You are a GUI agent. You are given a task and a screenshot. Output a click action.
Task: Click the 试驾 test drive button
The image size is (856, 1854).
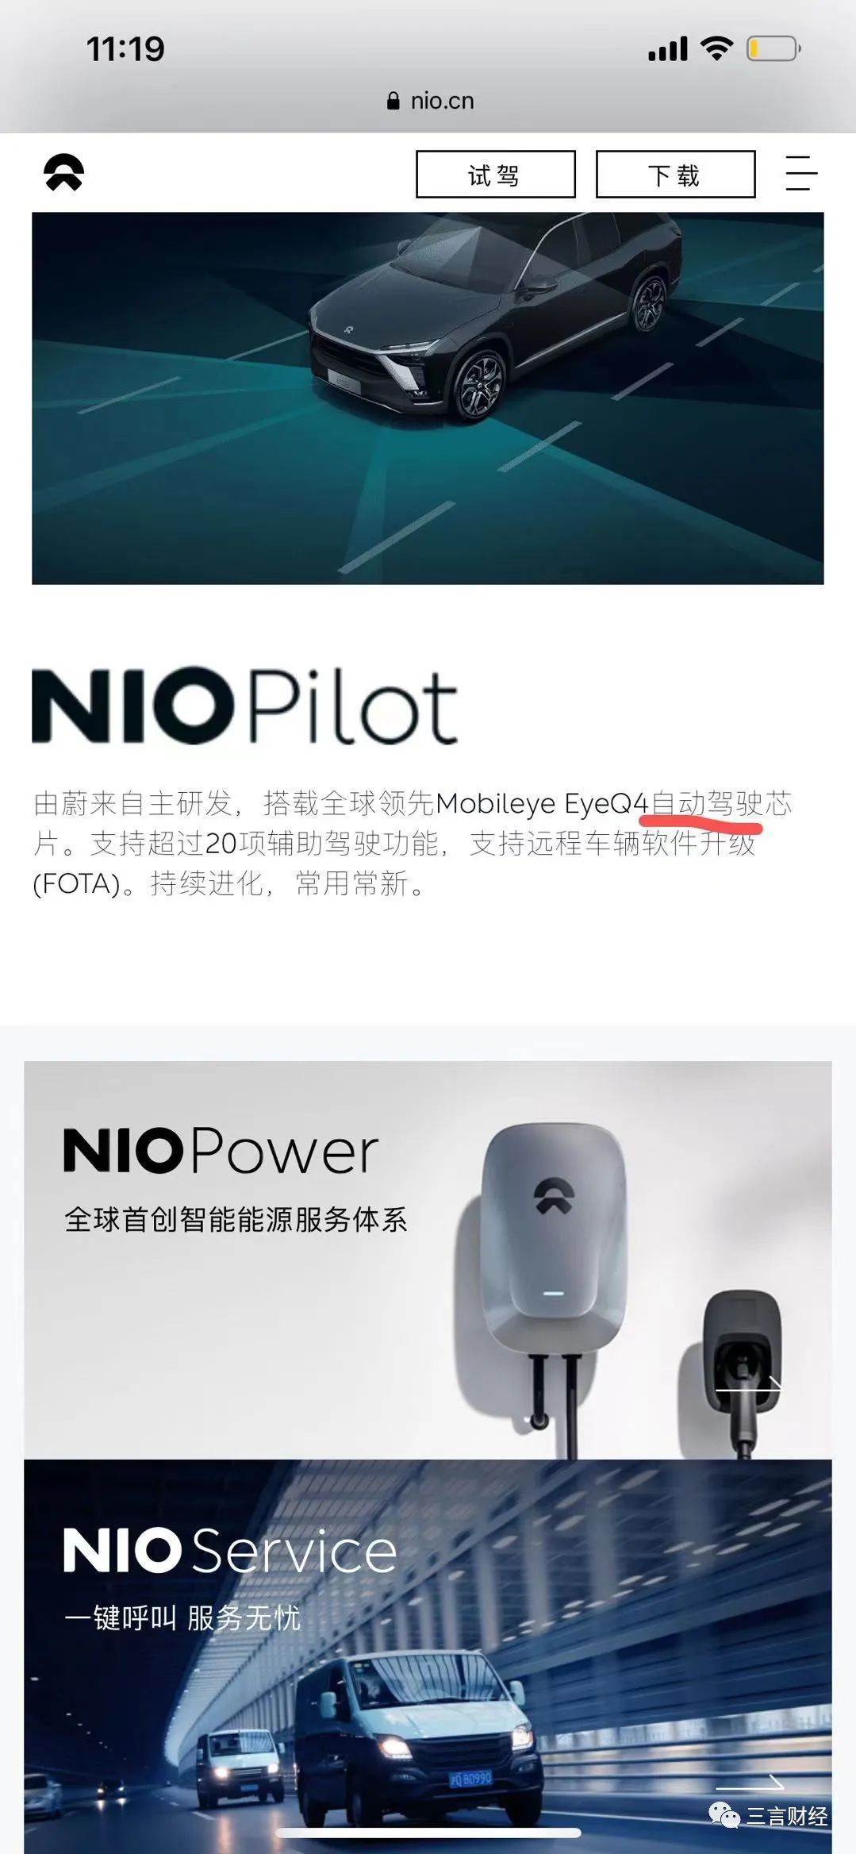pos(495,174)
